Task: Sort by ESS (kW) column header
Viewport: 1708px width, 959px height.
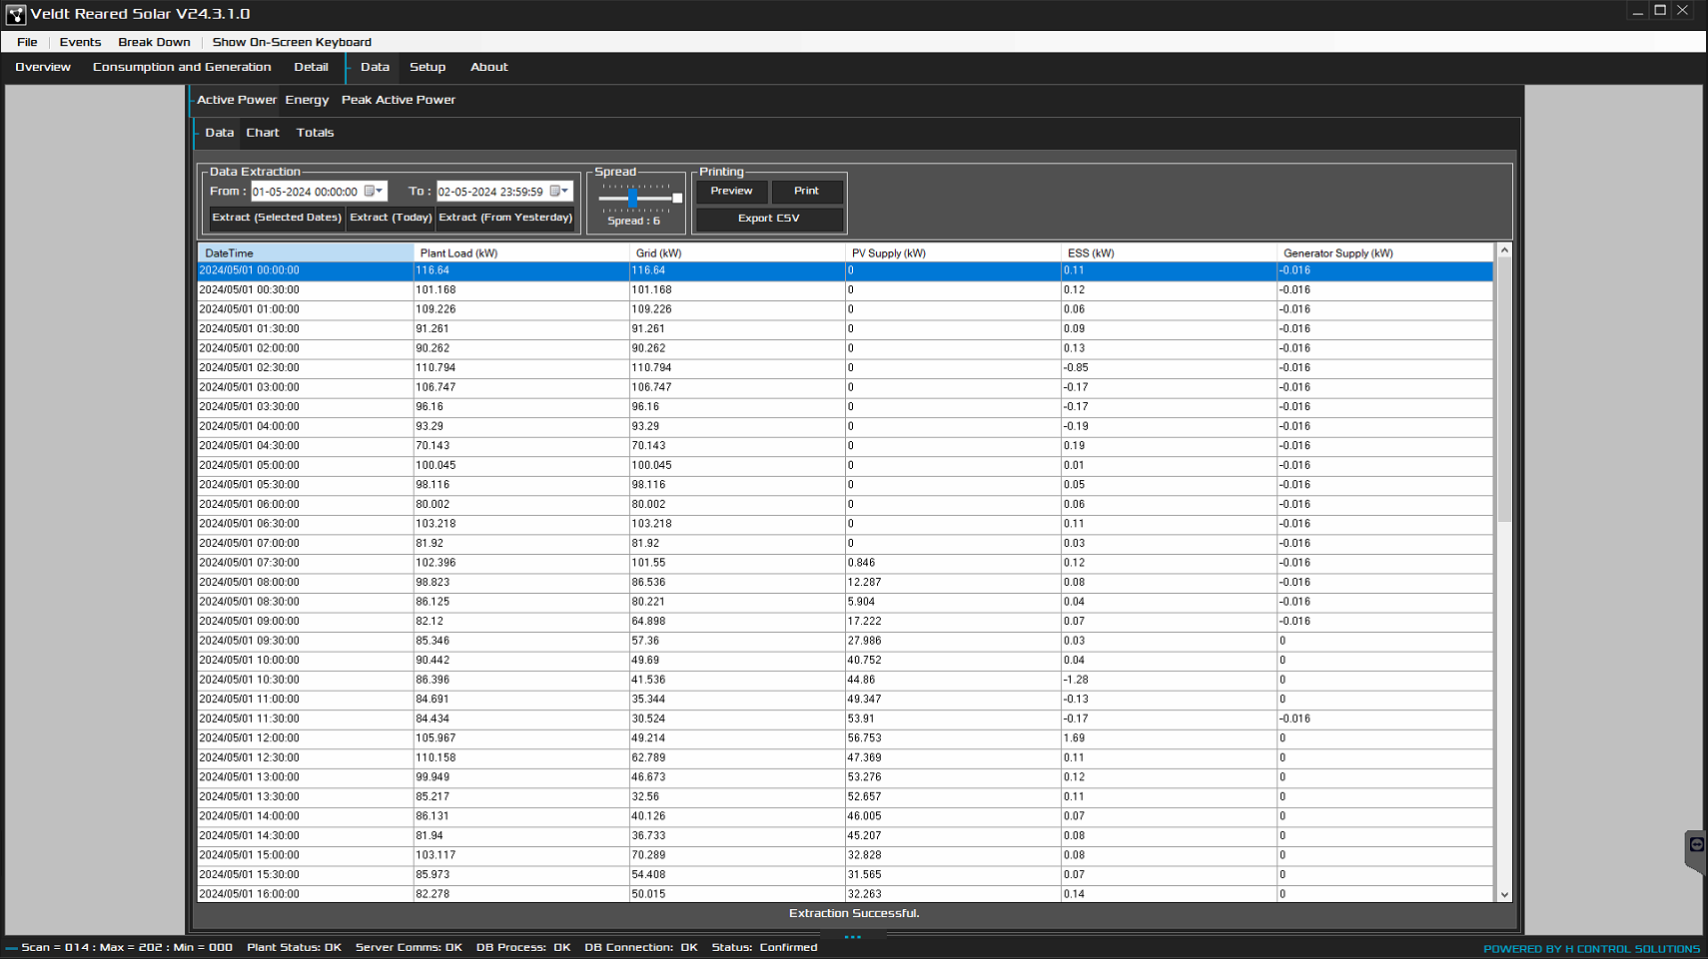Action: 1169,253
